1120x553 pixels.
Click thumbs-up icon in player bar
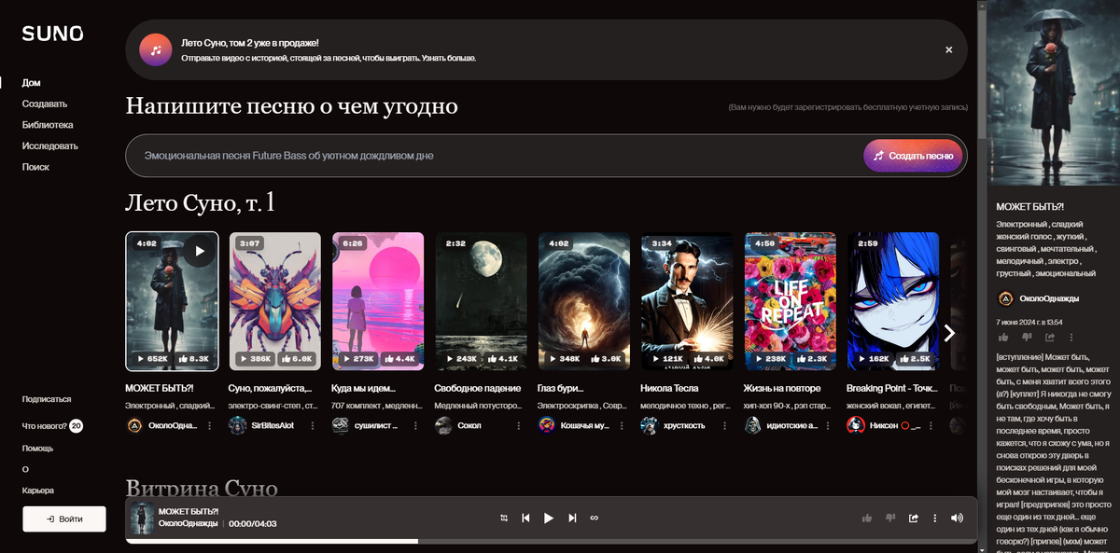867,518
